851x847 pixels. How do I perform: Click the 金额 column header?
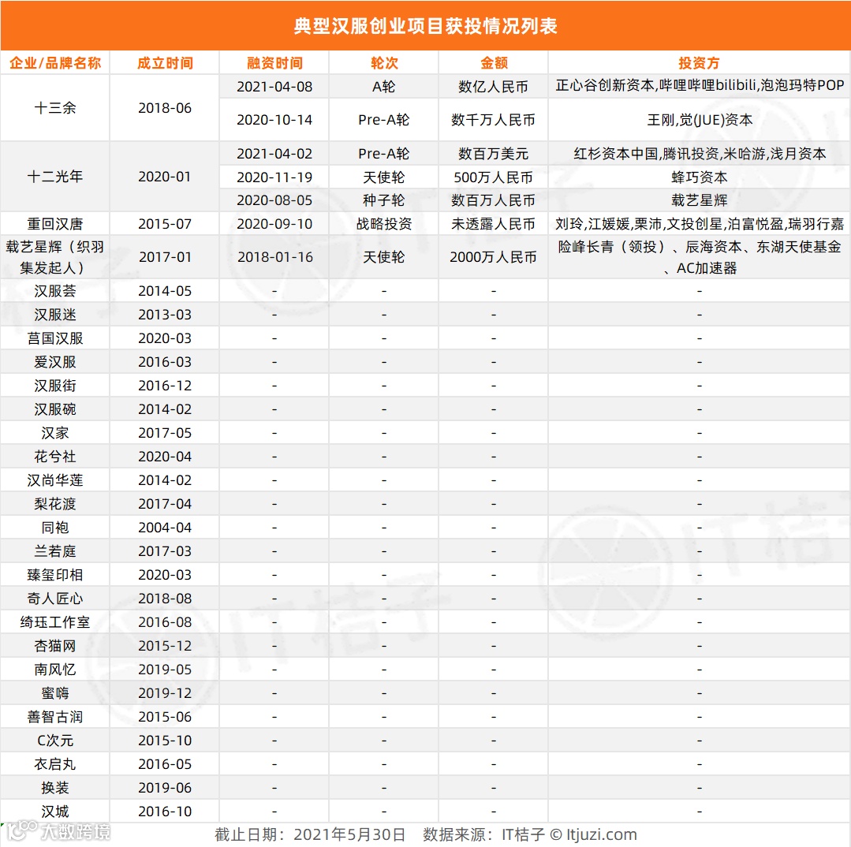pos(494,63)
